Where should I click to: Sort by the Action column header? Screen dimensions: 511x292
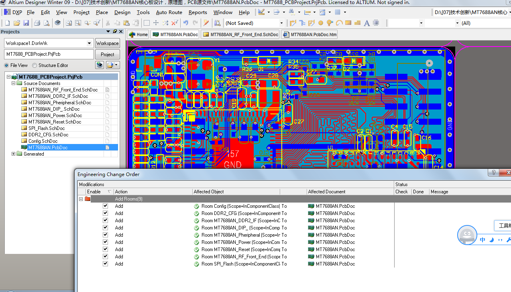153,192
